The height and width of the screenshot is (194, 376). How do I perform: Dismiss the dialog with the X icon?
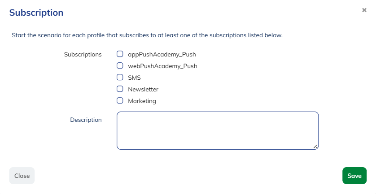tap(364, 10)
